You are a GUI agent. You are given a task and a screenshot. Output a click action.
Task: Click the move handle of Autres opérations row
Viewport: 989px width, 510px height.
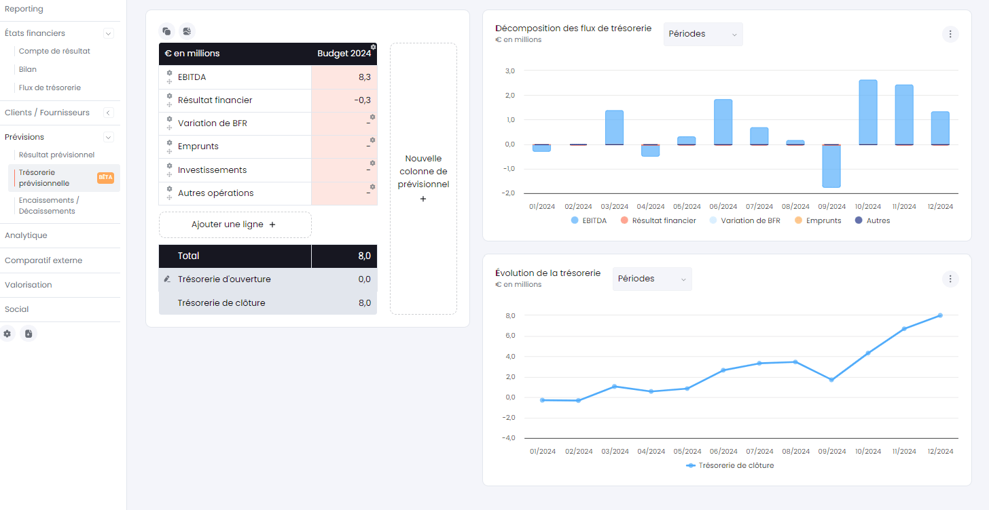(x=169, y=197)
